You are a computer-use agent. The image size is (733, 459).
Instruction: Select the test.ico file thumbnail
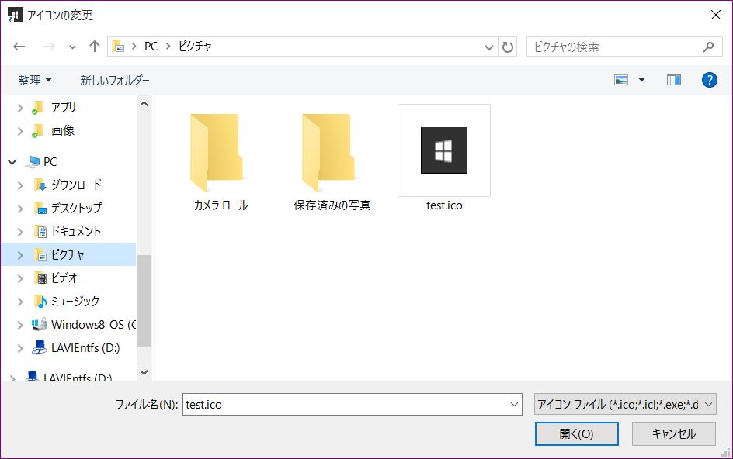pyautogui.click(x=444, y=150)
